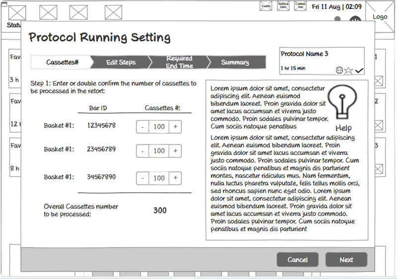Open the Events icon in top bar
Image resolution: width=397 pixels, height=279 pixels.
click(266, 6)
